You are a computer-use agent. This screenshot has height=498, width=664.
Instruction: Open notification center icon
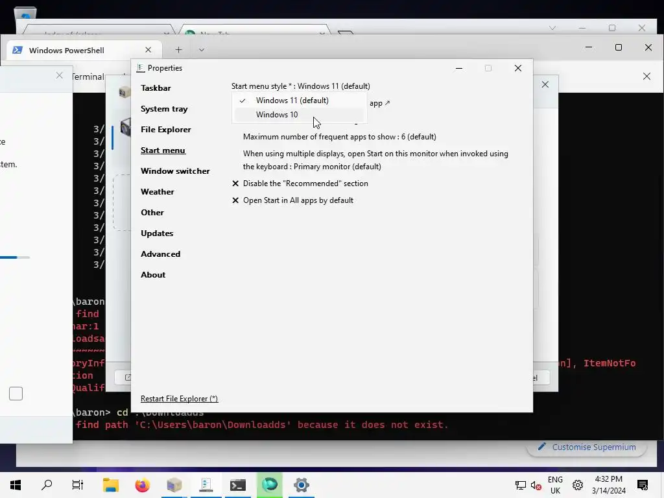tap(643, 485)
